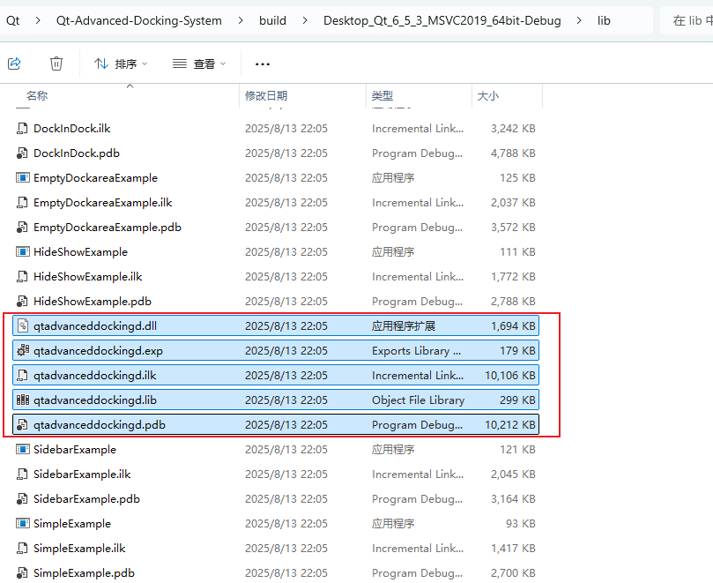Image resolution: width=713 pixels, height=583 pixels.
Task: Expand chevron after Qt-Advanced-Docking-System breadcrumb
Action: [x=241, y=20]
